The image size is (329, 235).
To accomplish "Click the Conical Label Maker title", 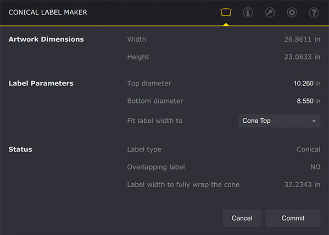I will 48,13.
